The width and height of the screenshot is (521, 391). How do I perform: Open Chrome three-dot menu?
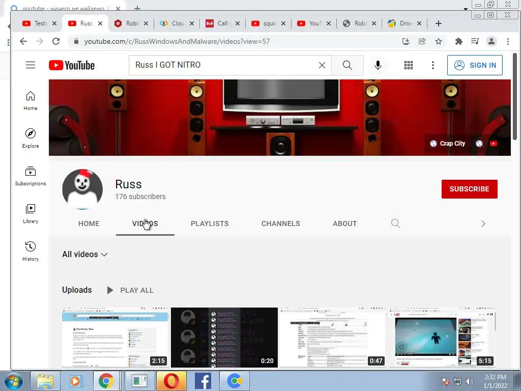point(508,41)
